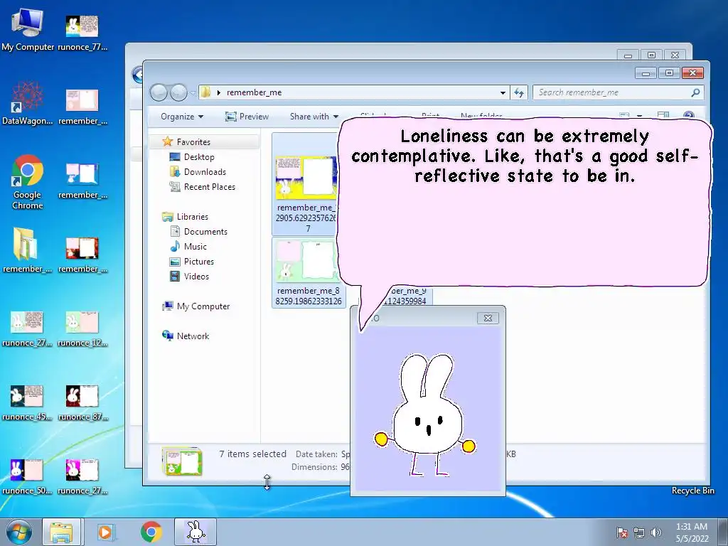Viewport: 728px width, 546px height.
Task: Open the Organize menu
Action: tap(182, 117)
